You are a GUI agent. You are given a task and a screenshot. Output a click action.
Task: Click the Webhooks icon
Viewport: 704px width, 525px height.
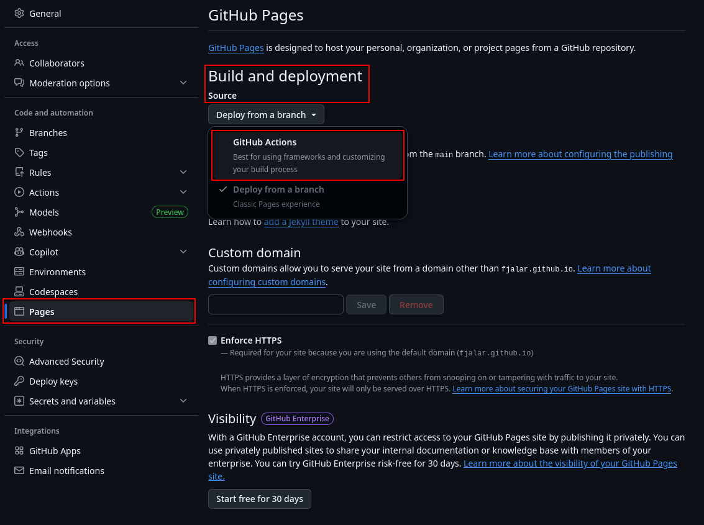point(19,232)
